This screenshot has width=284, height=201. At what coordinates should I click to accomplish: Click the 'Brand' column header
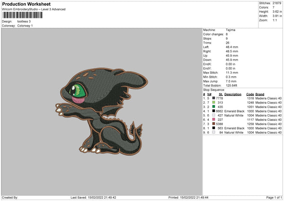[260, 94]
